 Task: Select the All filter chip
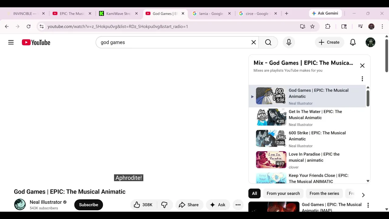pyautogui.click(x=254, y=193)
